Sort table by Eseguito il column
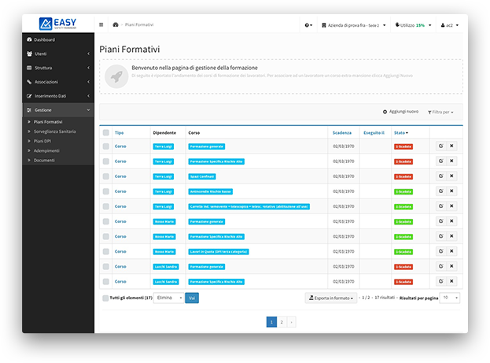This screenshot has height=363, width=490. (374, 133)
